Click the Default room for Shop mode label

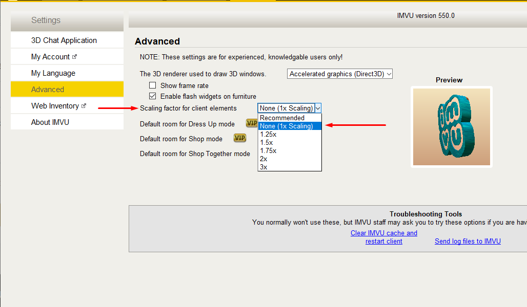[181, 139]
